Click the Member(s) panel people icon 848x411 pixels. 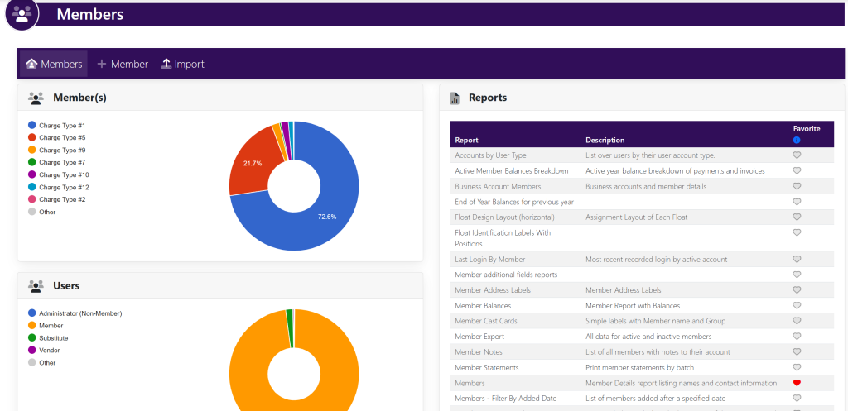(x=36, y=98)
